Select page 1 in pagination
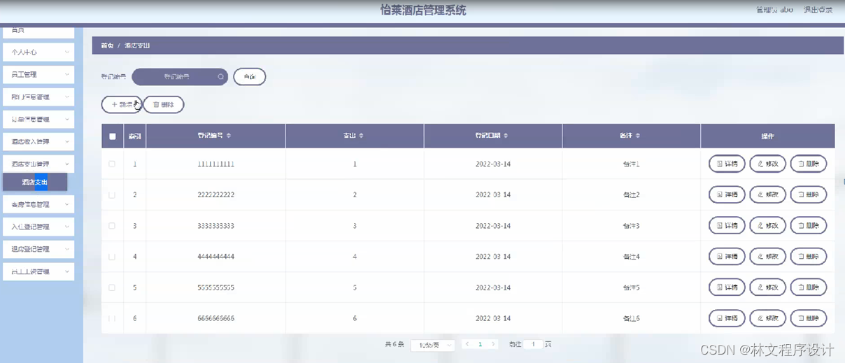Screen dimensions: 845x363 (x=481, y=344)
